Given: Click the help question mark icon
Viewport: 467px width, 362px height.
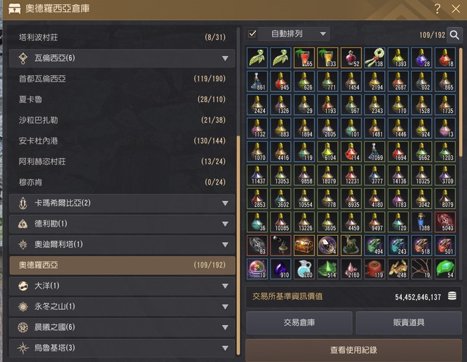Looking at the screenshot, I should (x=437, y=9).
